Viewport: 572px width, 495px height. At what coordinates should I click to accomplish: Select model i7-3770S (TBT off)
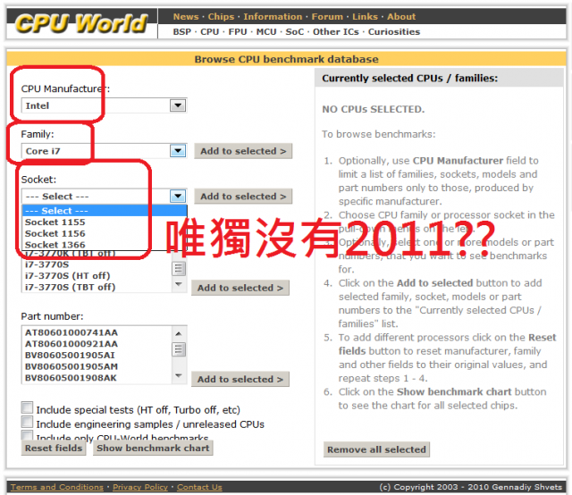click(x=97, y=287)
